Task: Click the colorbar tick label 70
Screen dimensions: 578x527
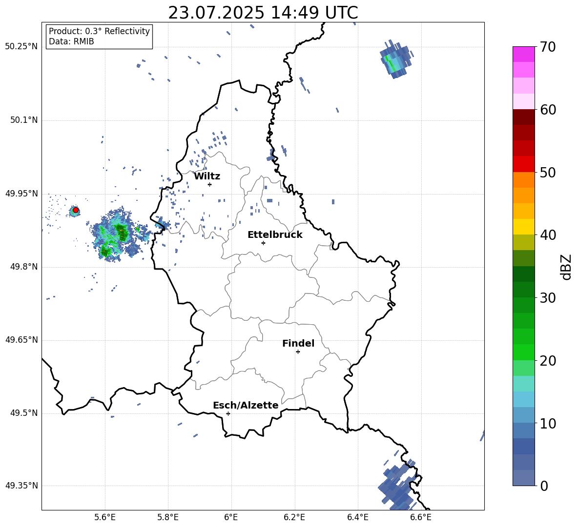Action: (x=548, y=47)
